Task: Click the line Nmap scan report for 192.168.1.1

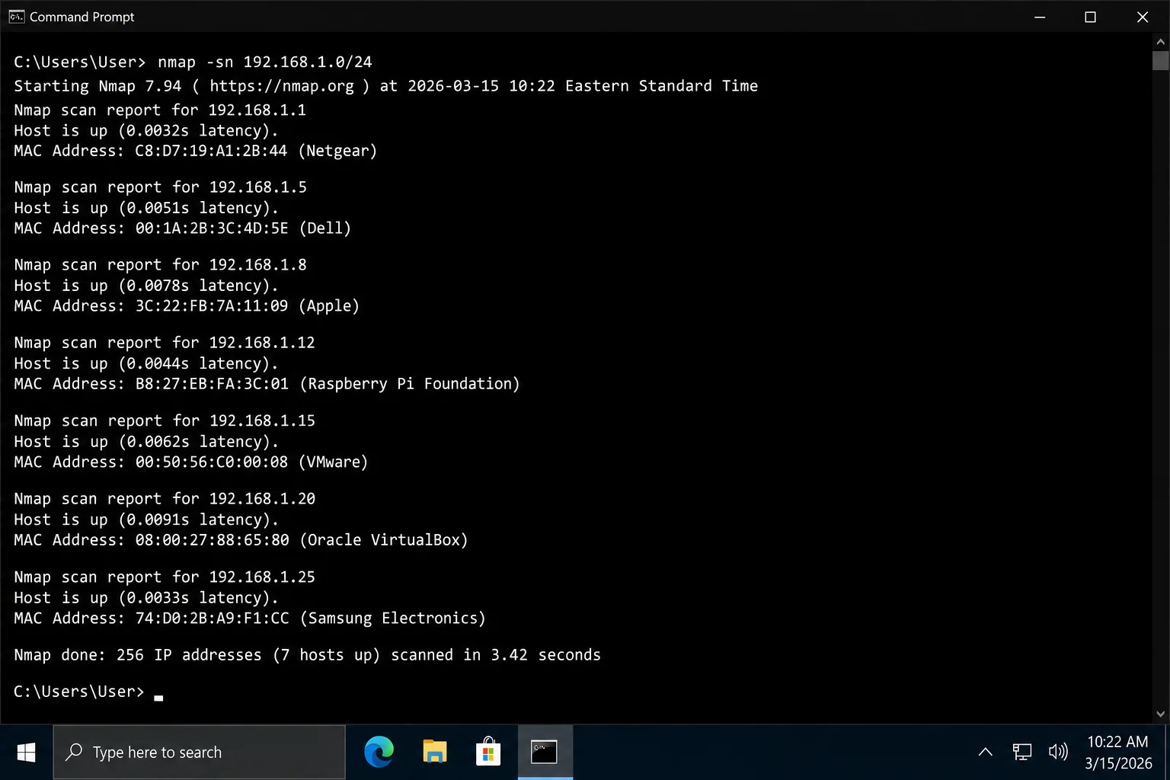Action: (160, 110)
